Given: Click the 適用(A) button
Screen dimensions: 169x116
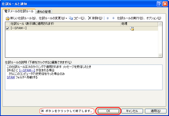Looking at the screenshot, I should click(x=156, y=111).
